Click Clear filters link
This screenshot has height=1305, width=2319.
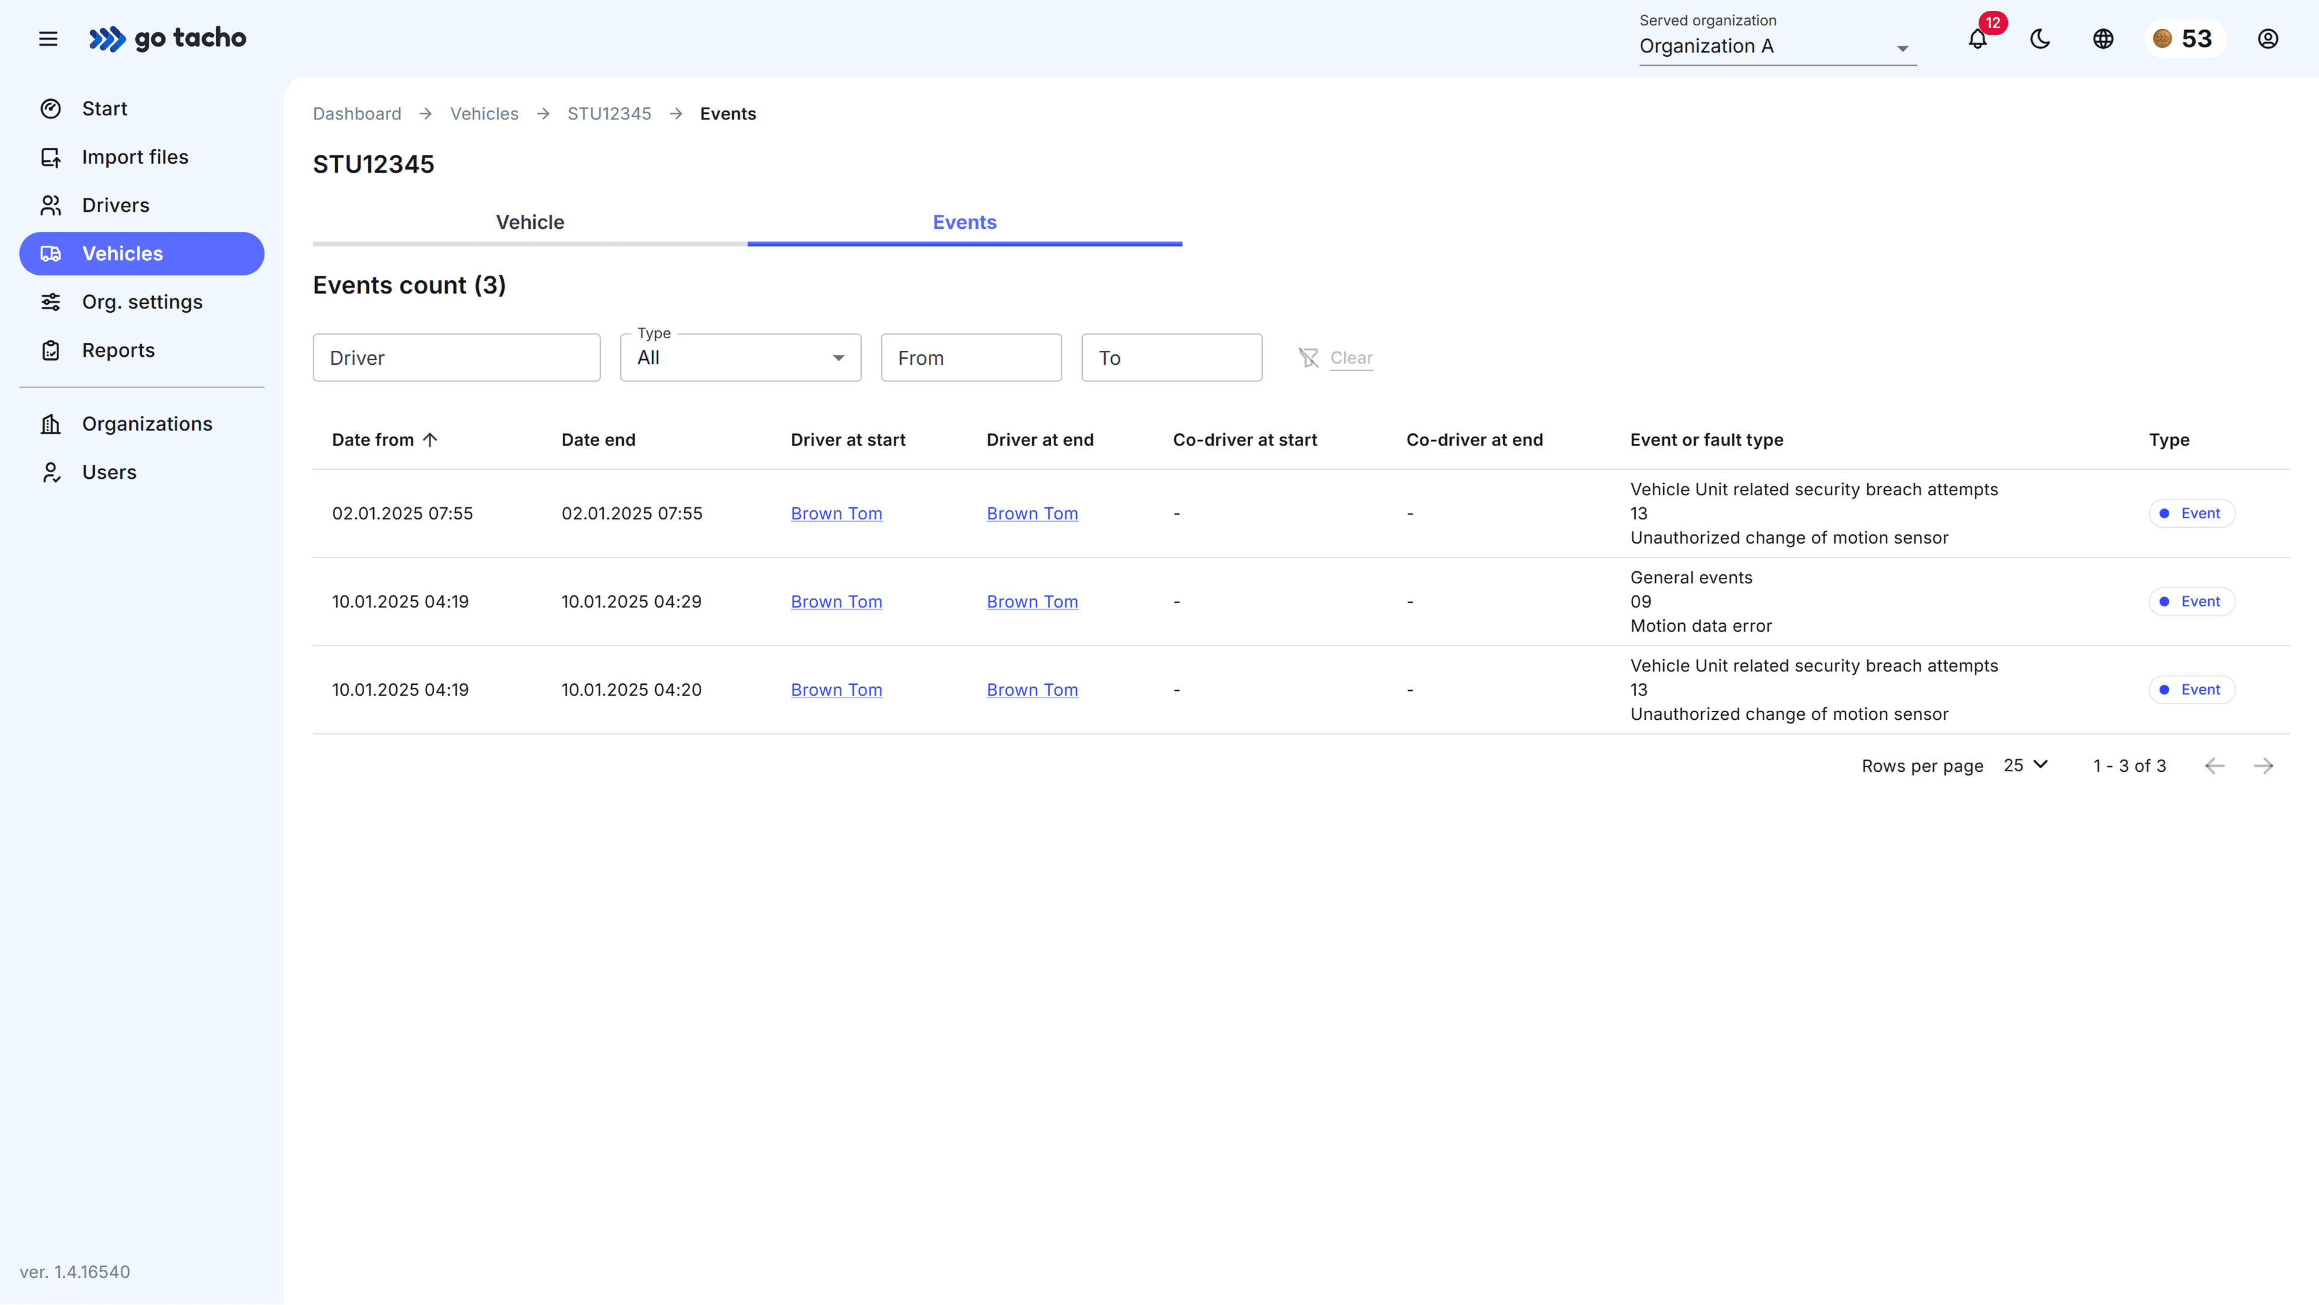tap(1350, 358)
